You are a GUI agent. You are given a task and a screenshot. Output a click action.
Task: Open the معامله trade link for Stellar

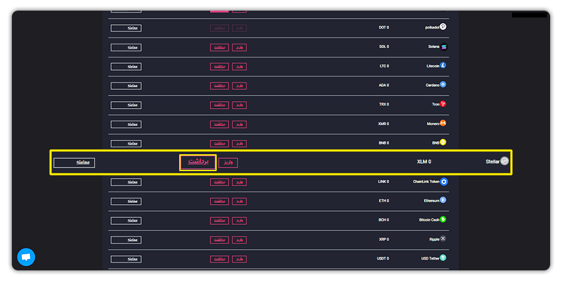pyautogui.click(x=74, y=163)
